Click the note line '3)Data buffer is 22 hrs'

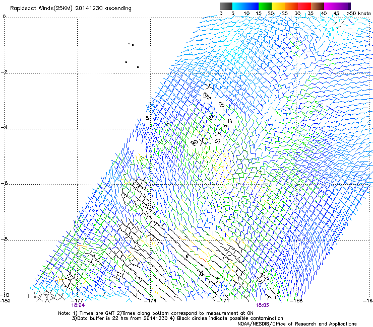coord(177,318)
